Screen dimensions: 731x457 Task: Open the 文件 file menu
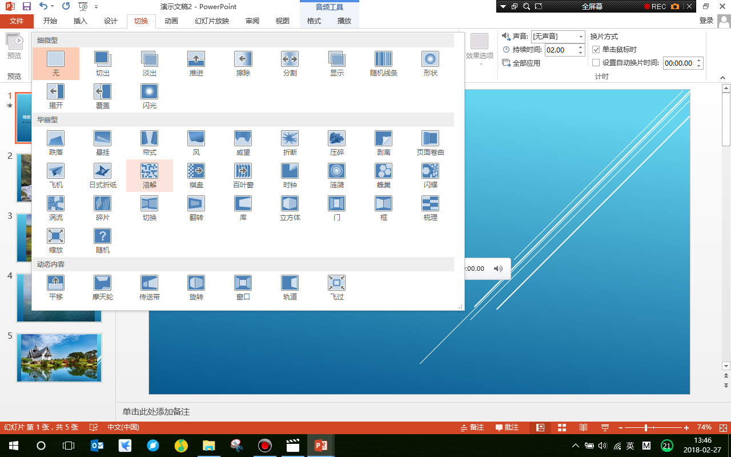[17, 21]
